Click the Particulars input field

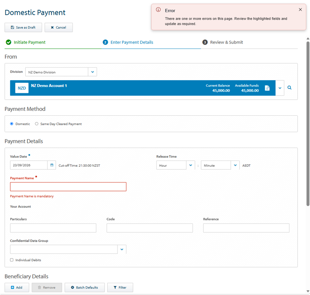coord(53,228)
